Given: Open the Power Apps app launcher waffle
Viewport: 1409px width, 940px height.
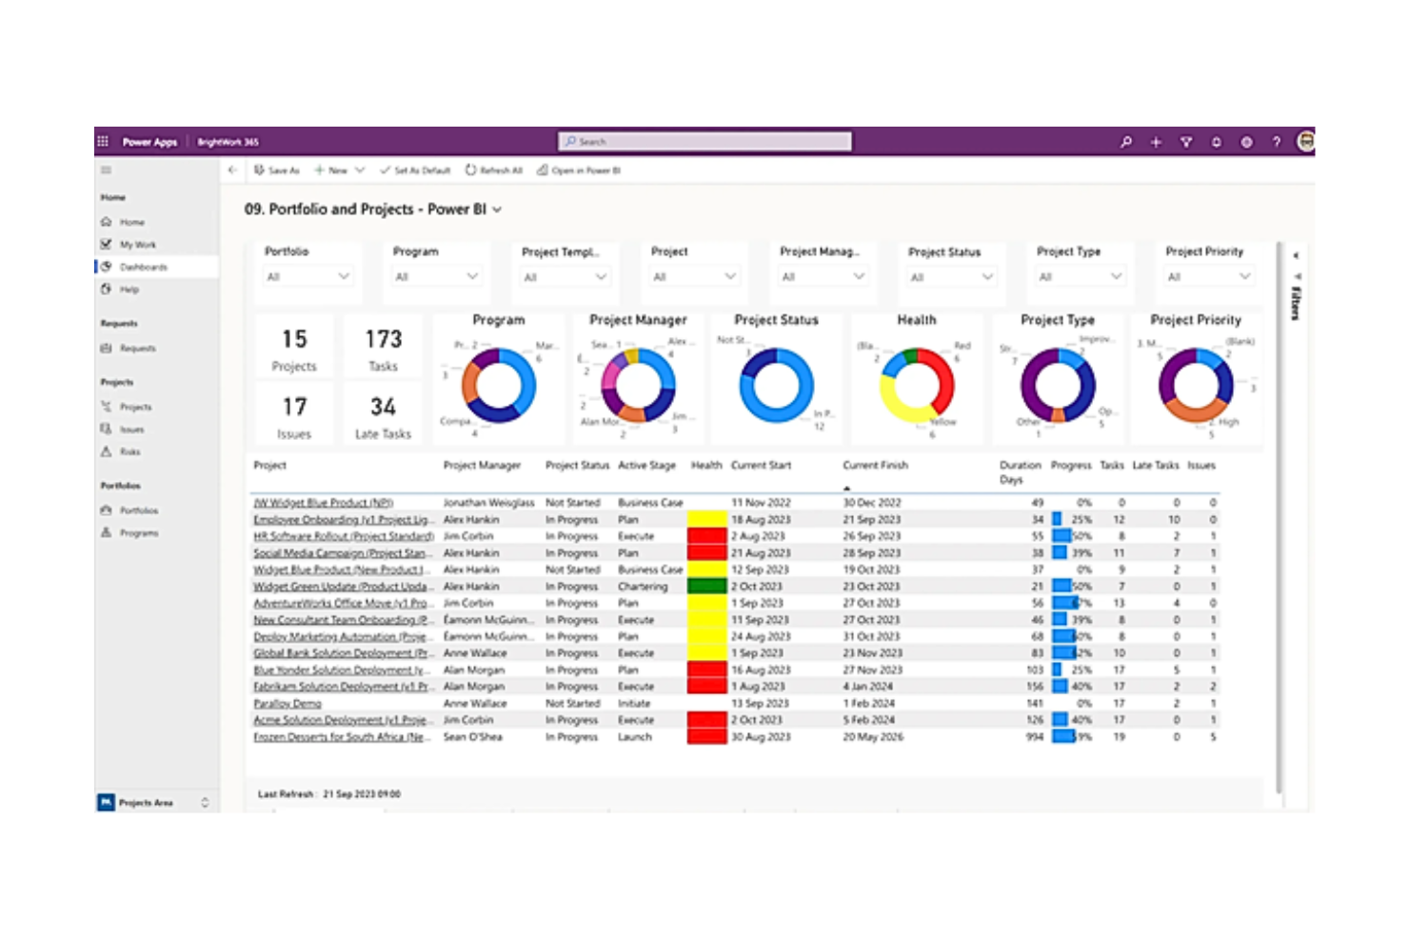Looking at the screenshot, I should [103, 142].
